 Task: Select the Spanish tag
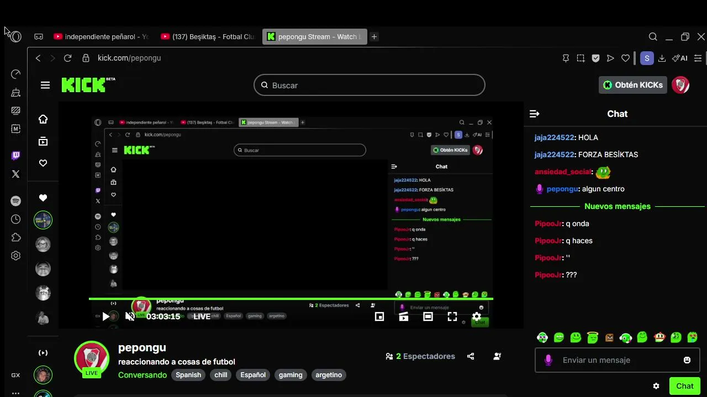click(188, 375)
